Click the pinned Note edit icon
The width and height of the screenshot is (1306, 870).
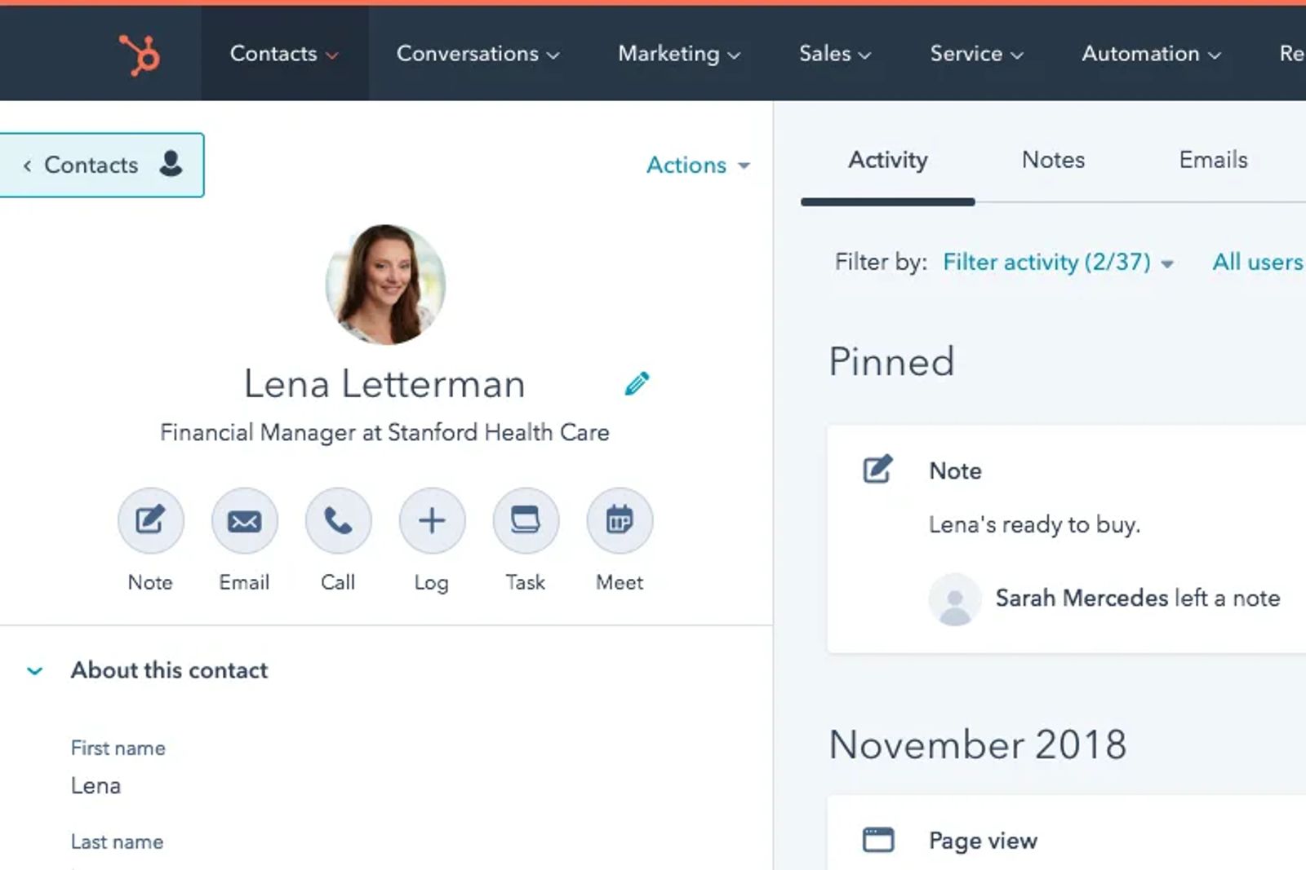(878, 470)
